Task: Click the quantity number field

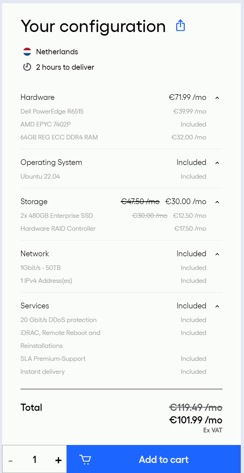Action: point(34,459)
